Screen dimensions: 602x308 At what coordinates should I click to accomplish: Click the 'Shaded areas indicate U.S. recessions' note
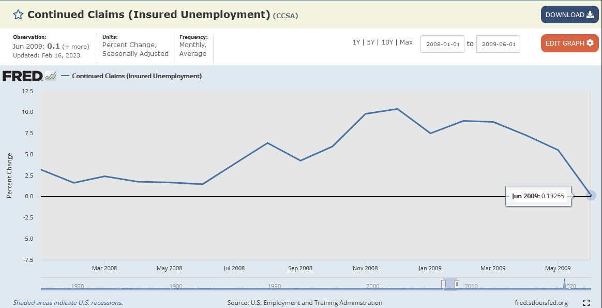pos(68,303)
